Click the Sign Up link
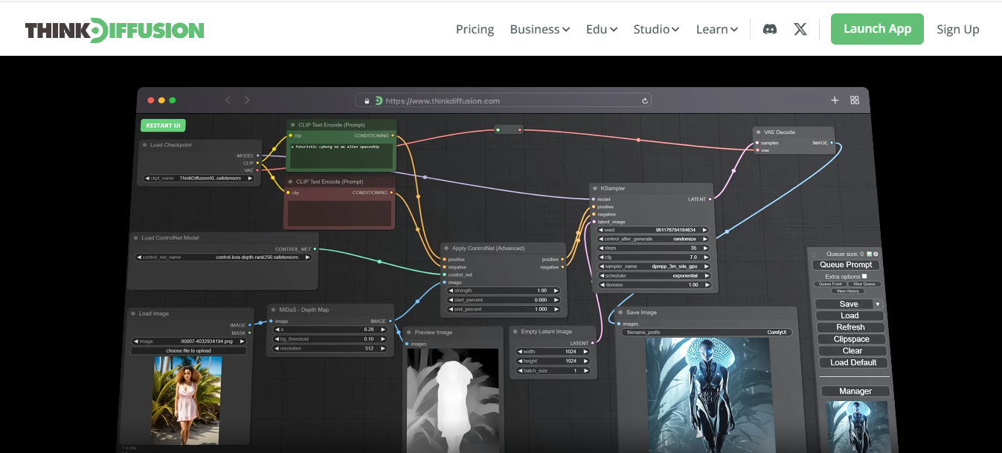 (x=958, y=29)
